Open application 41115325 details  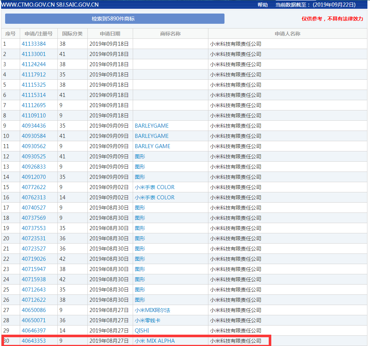tap(34, 85)
